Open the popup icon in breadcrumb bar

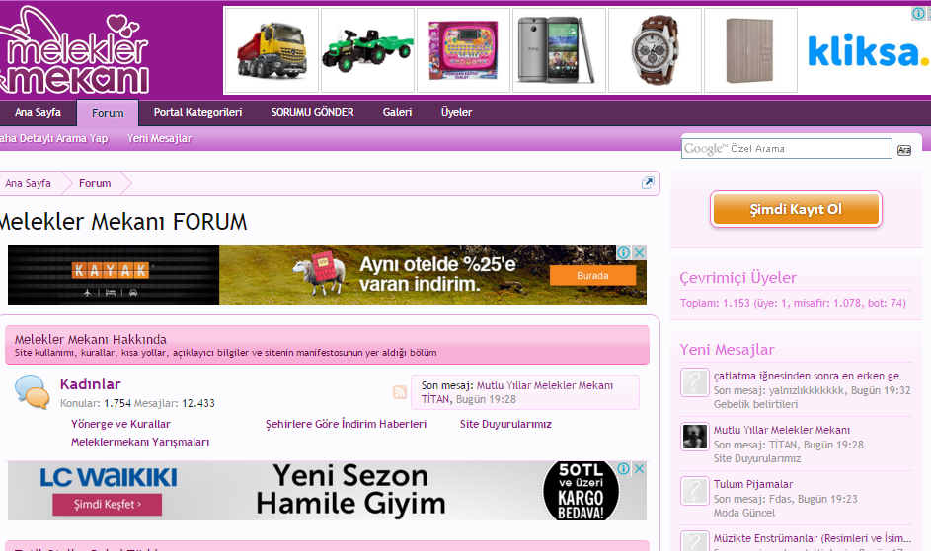pos(648,182)
